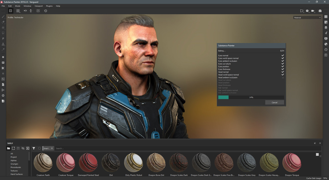Screen dimensions: 329x180
Task: Select the Smudge tool
Action: (3, 39)
